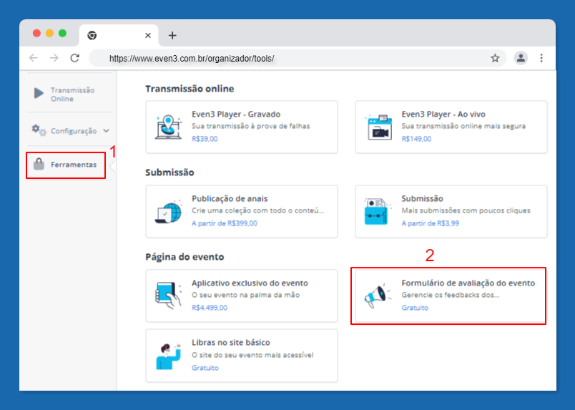Open the browser profile avatar icon
The height and width of the screenshot is (410, 575).
[521, 58]
